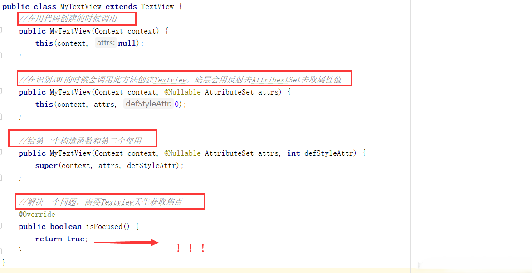Viewport: 532px width, 273px height.
Task: Click the MyTextView class name in class declaration
Action: tap(80, 7)
